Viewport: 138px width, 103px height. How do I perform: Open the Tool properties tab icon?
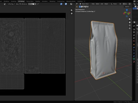(x=134, y=26)
